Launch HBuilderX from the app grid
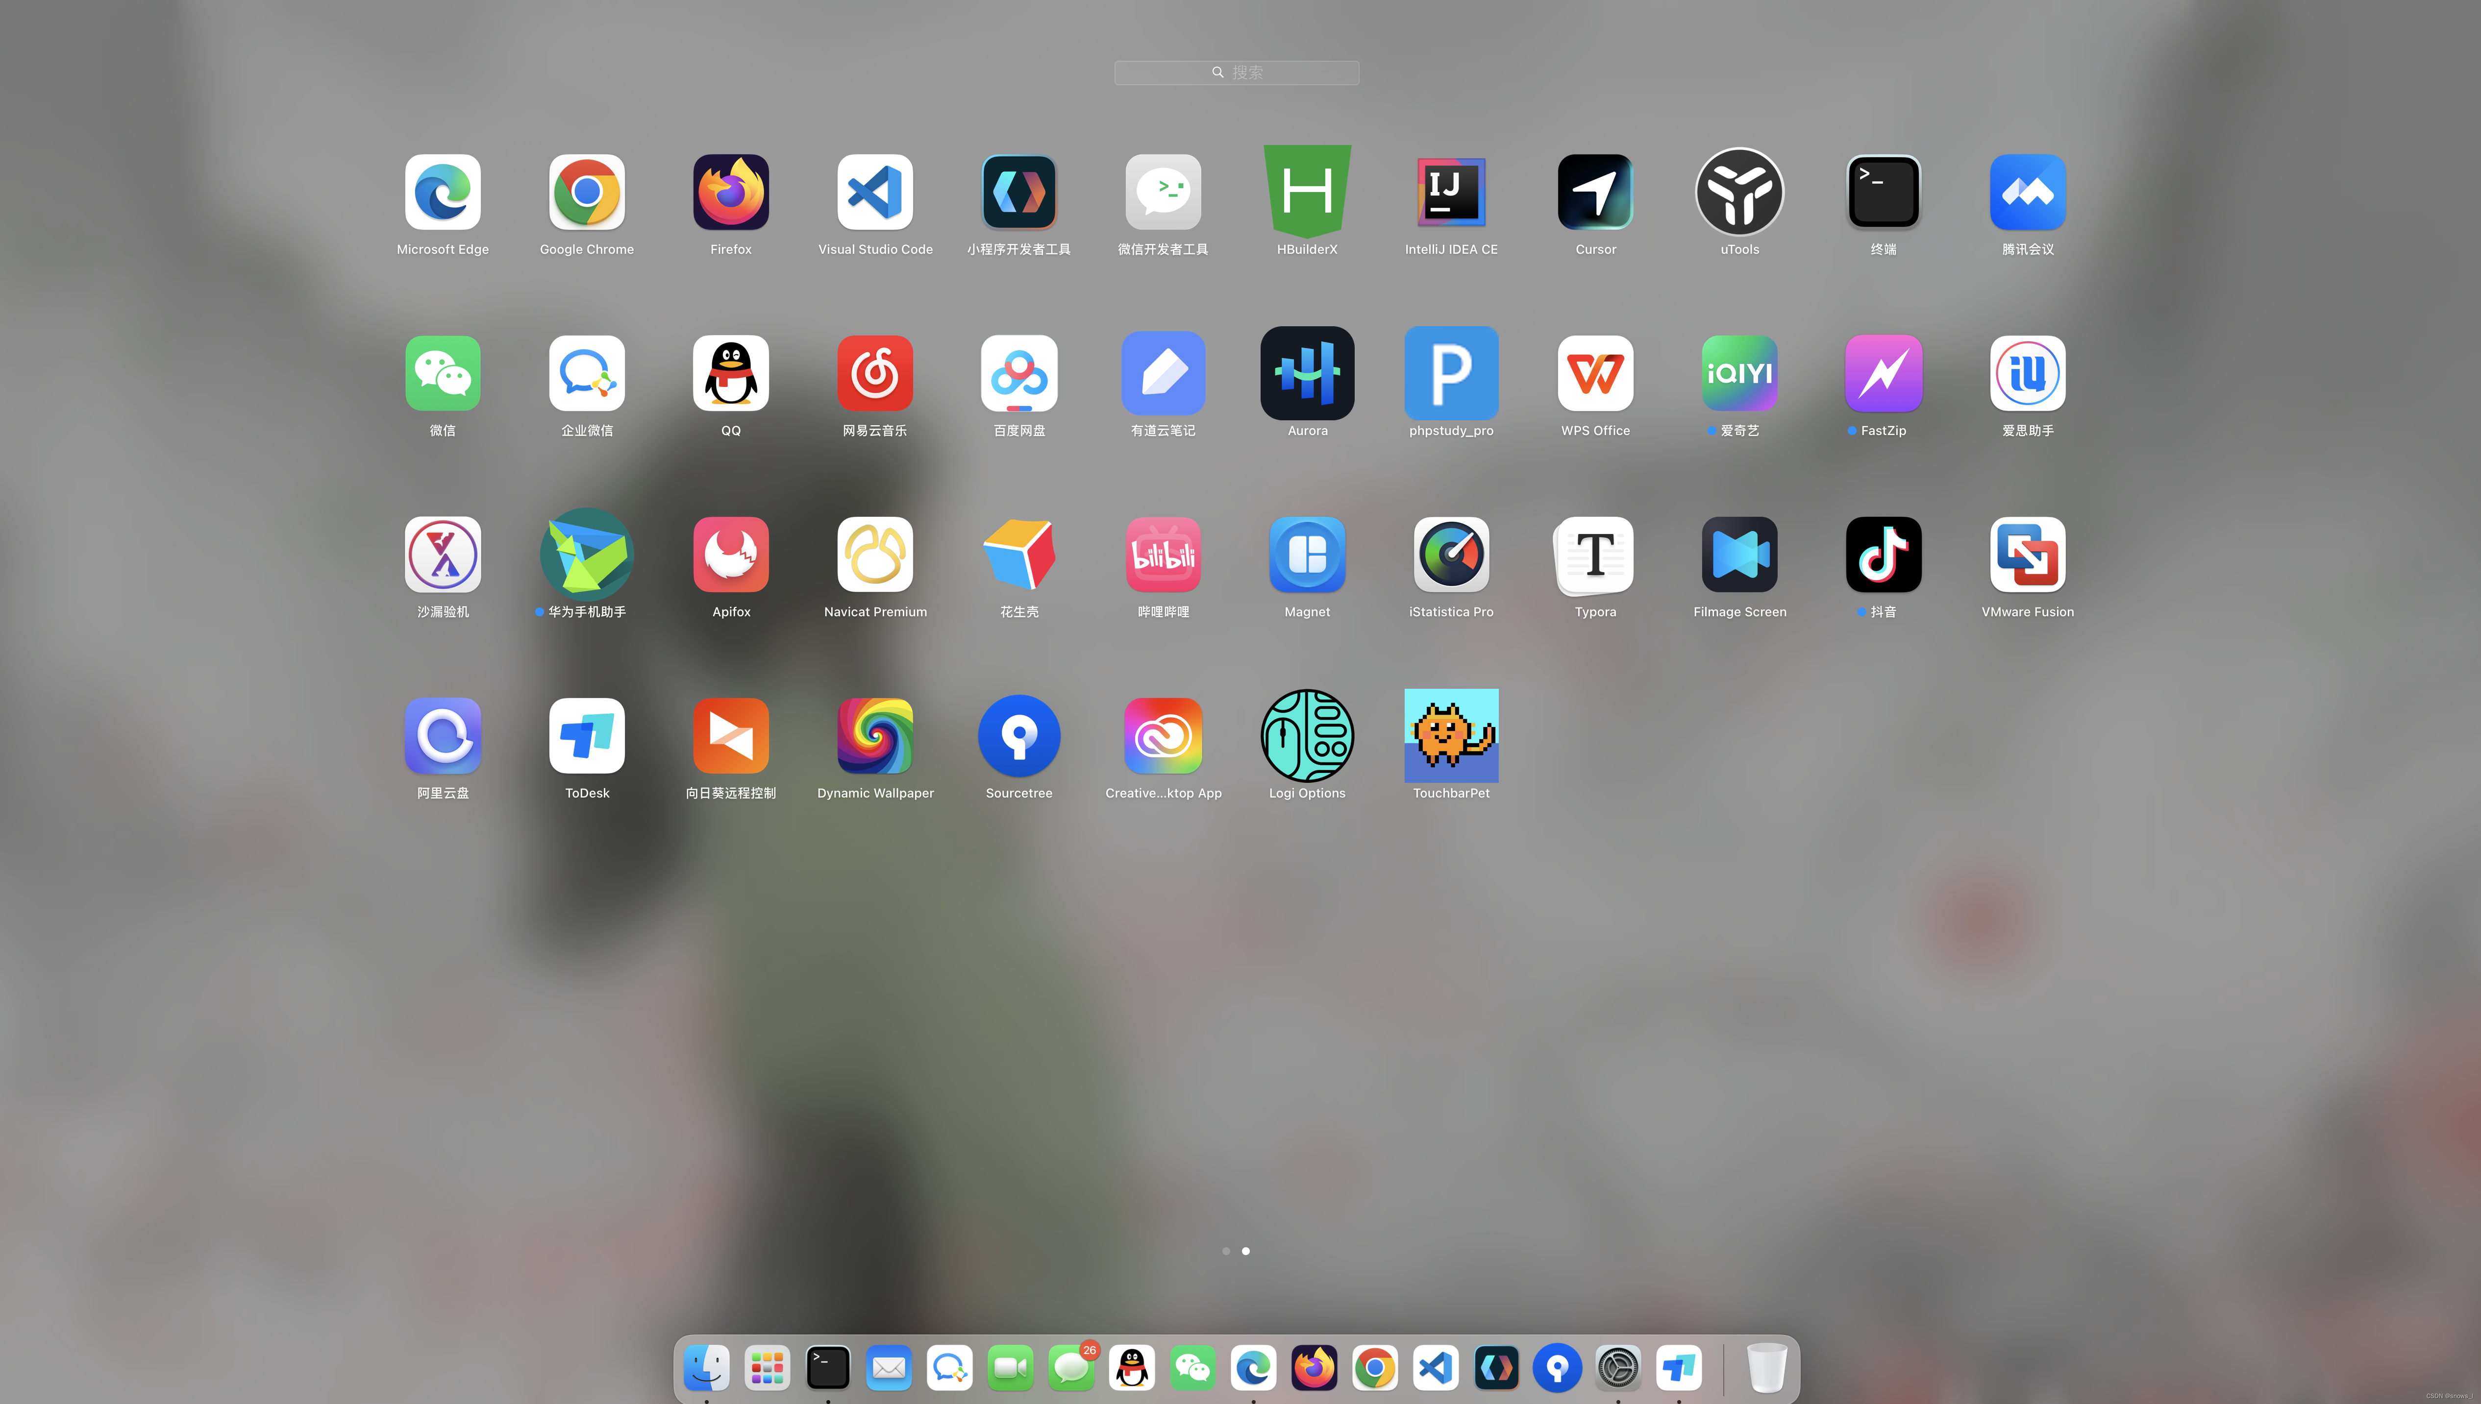 point(1307,192)
